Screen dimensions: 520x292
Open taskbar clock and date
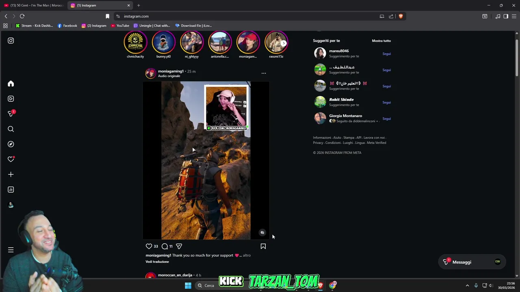pos(507,286)
